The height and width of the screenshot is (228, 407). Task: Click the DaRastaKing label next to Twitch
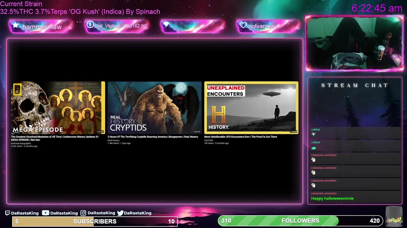[25, 213]
